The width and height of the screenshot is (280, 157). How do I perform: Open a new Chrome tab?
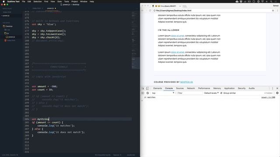tap(185, 6)
